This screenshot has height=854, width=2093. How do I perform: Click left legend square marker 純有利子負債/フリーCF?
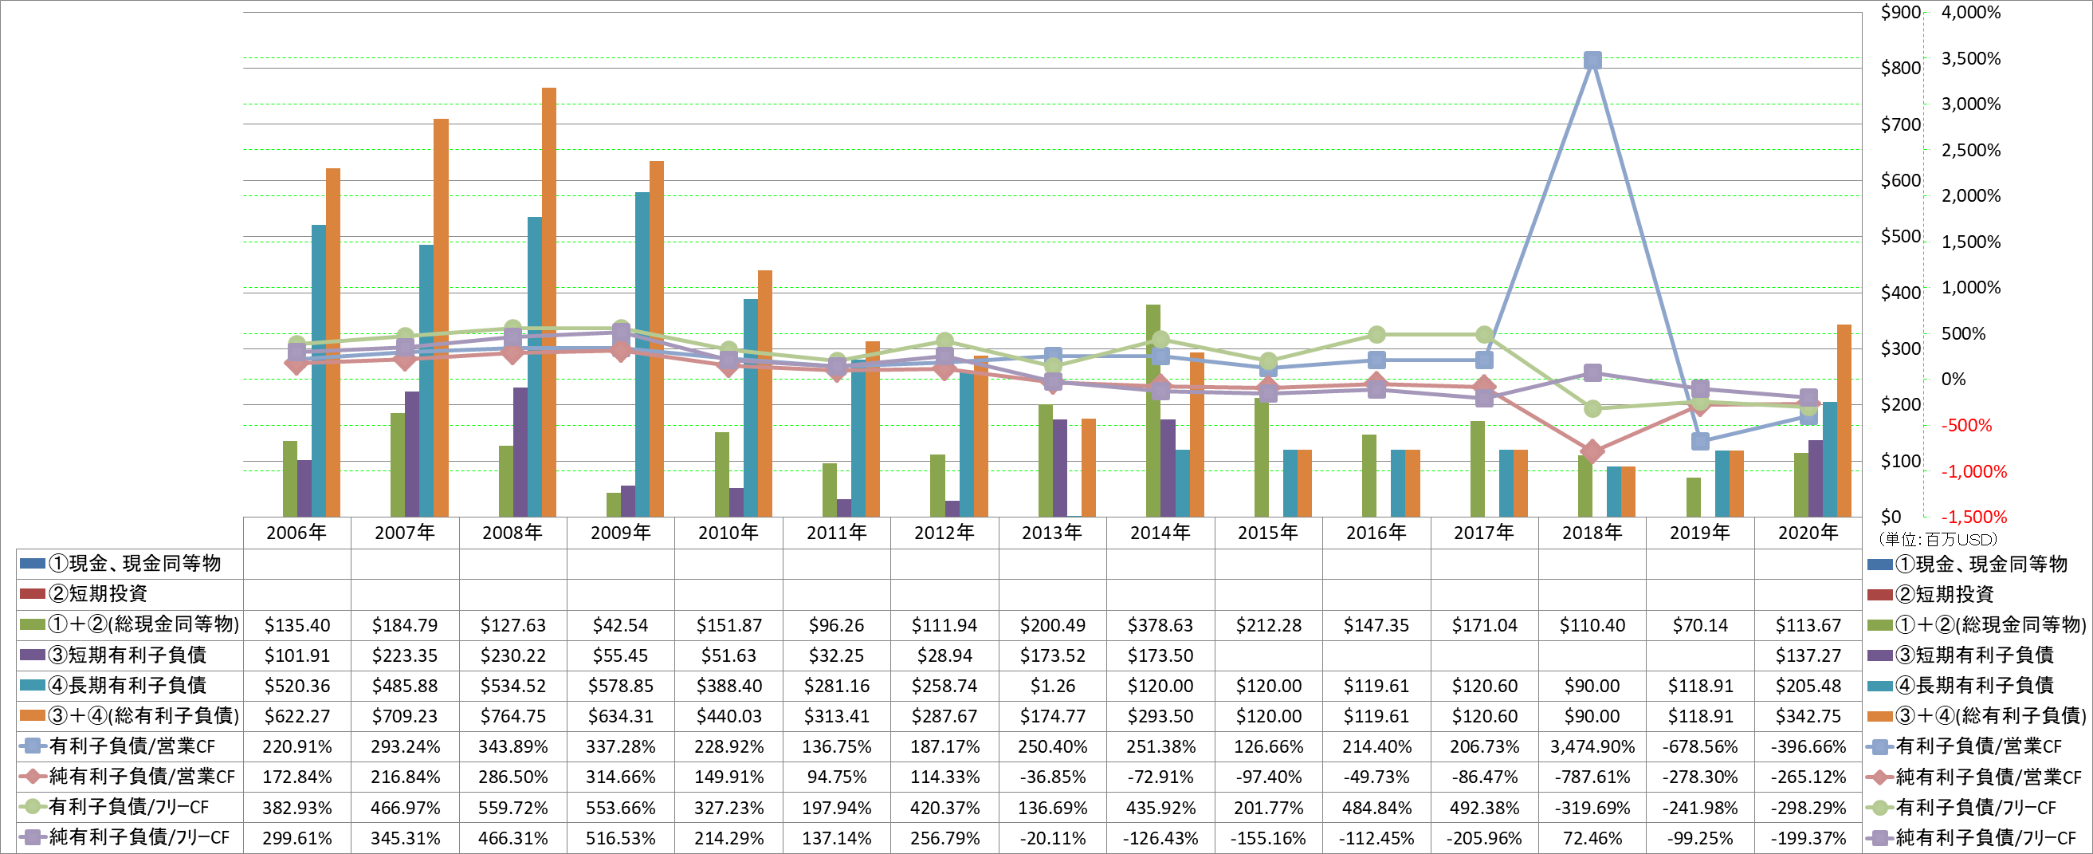tap(33, 837)
